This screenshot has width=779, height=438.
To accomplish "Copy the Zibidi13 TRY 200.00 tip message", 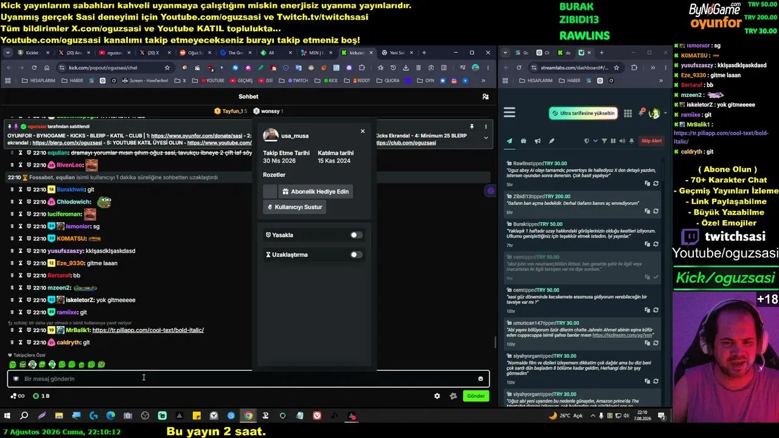I will 648,211.
